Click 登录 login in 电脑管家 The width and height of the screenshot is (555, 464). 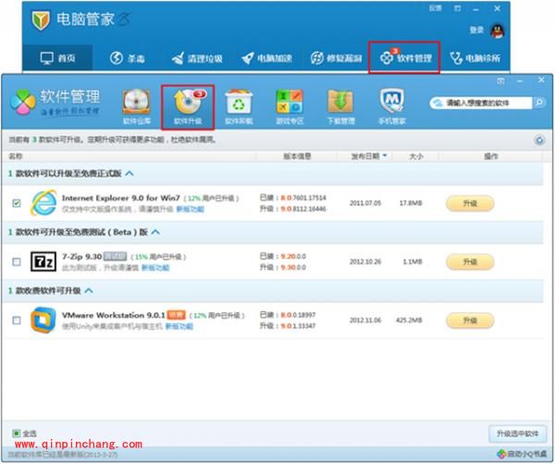[476, 31]
